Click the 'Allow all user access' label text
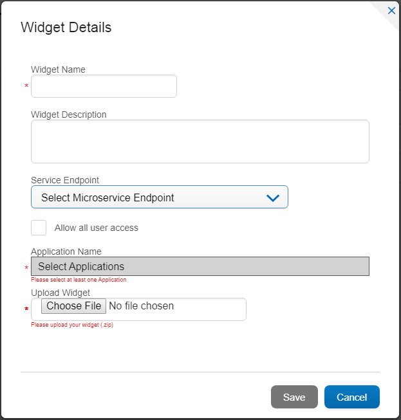 click(x=97, y=228)
